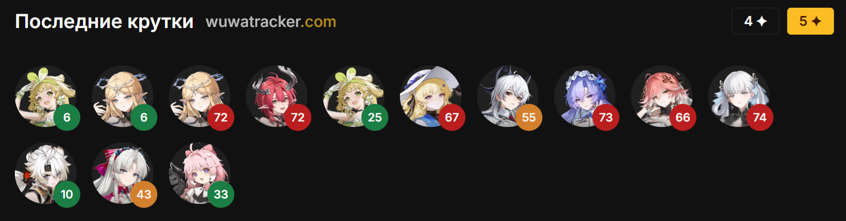Select red-haired horned character avatar
846x221 pixels.
click(277, 97)
